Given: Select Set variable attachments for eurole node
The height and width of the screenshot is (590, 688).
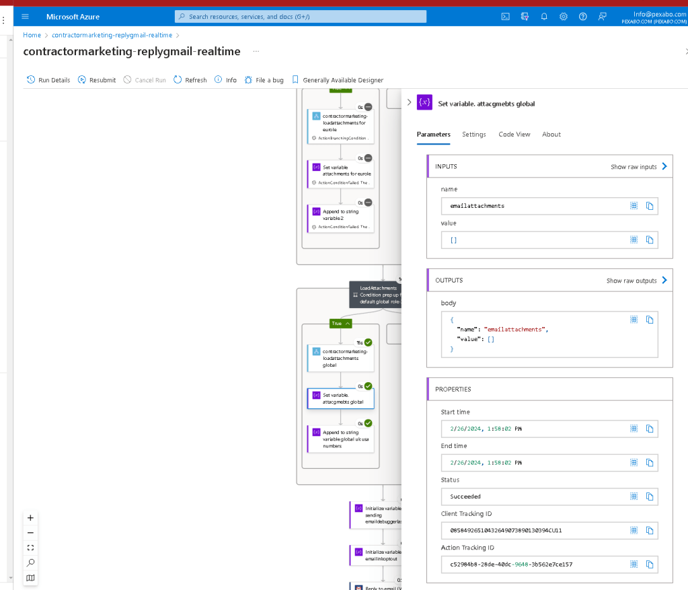Looking at the screenshot, I should tap(341, 174).
